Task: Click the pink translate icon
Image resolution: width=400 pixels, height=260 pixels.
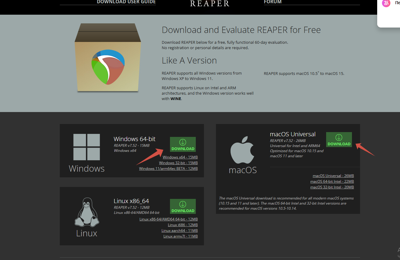Action: pos(386,3)
